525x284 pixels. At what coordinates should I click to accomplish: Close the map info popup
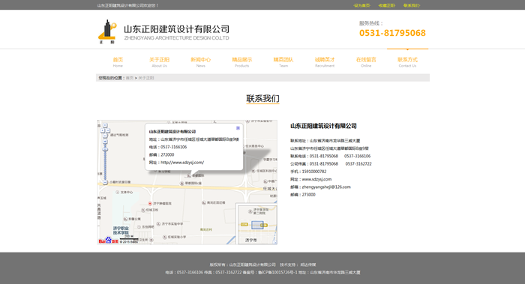coord(238,128)
